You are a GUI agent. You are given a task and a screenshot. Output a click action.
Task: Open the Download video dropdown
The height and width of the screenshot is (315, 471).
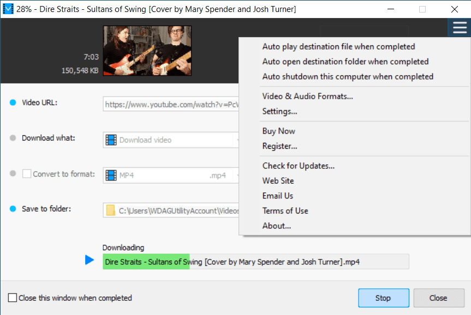pyautogui.click(x=171, y=140)
